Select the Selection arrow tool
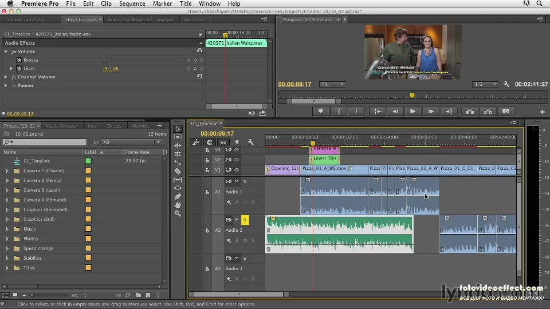 point(178,129)
